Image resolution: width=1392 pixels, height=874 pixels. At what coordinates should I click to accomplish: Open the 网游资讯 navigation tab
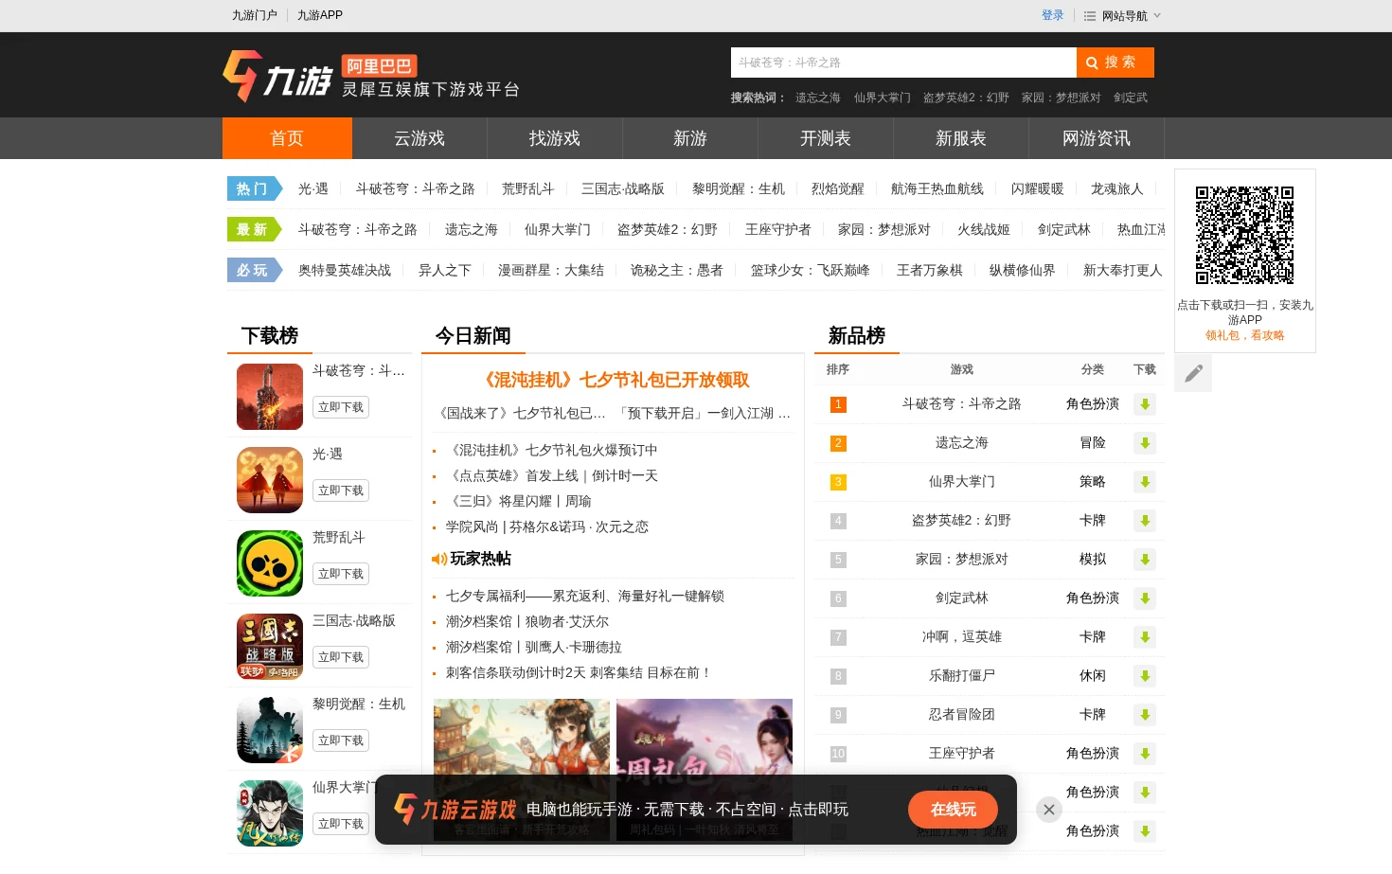tap(1097, 138)
